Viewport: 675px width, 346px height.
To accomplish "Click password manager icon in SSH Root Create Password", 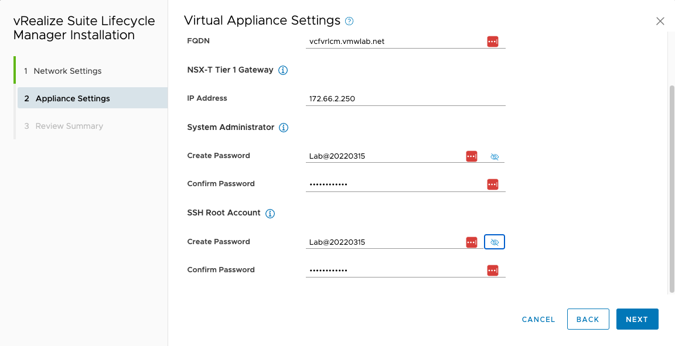I will coord(472,242).
